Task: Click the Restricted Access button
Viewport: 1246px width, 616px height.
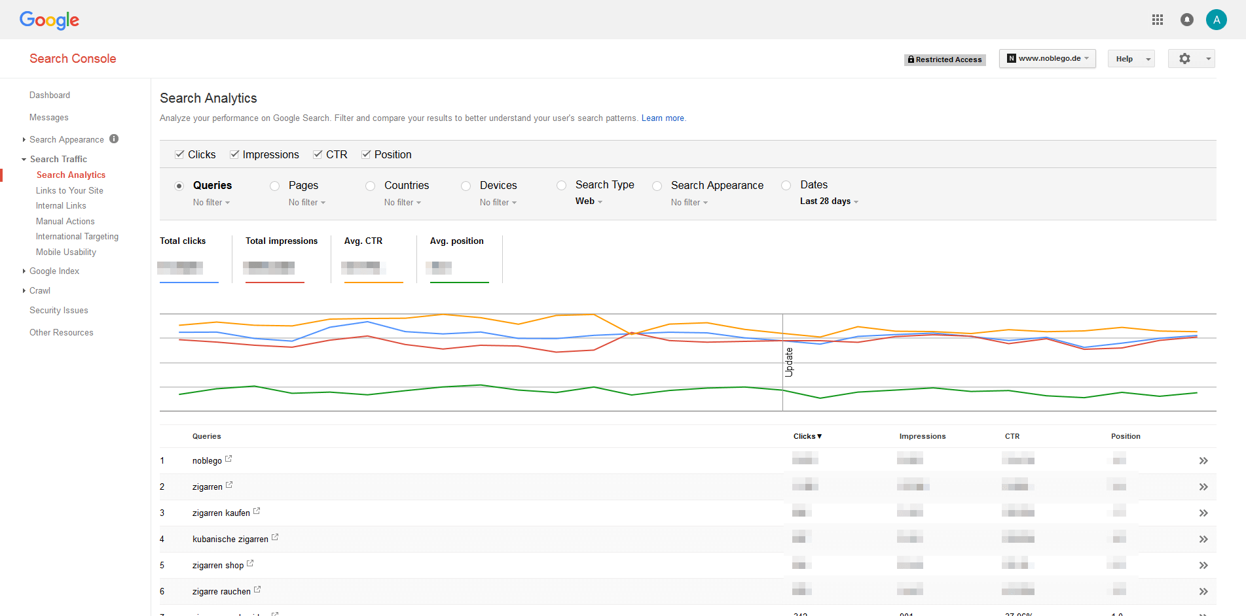Action: (x=945, y=59)
